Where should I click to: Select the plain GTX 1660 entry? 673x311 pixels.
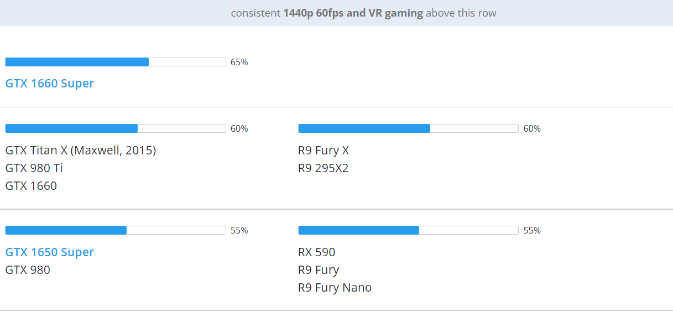31,186
